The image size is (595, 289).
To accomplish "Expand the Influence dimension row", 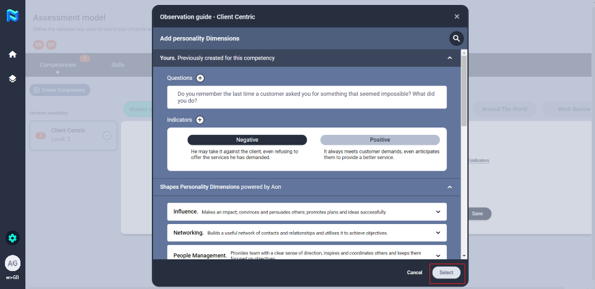I will [x=438, y=212].
